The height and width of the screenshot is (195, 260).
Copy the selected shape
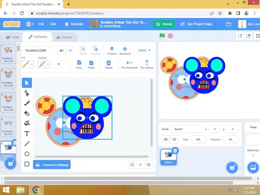click(79, 64)
